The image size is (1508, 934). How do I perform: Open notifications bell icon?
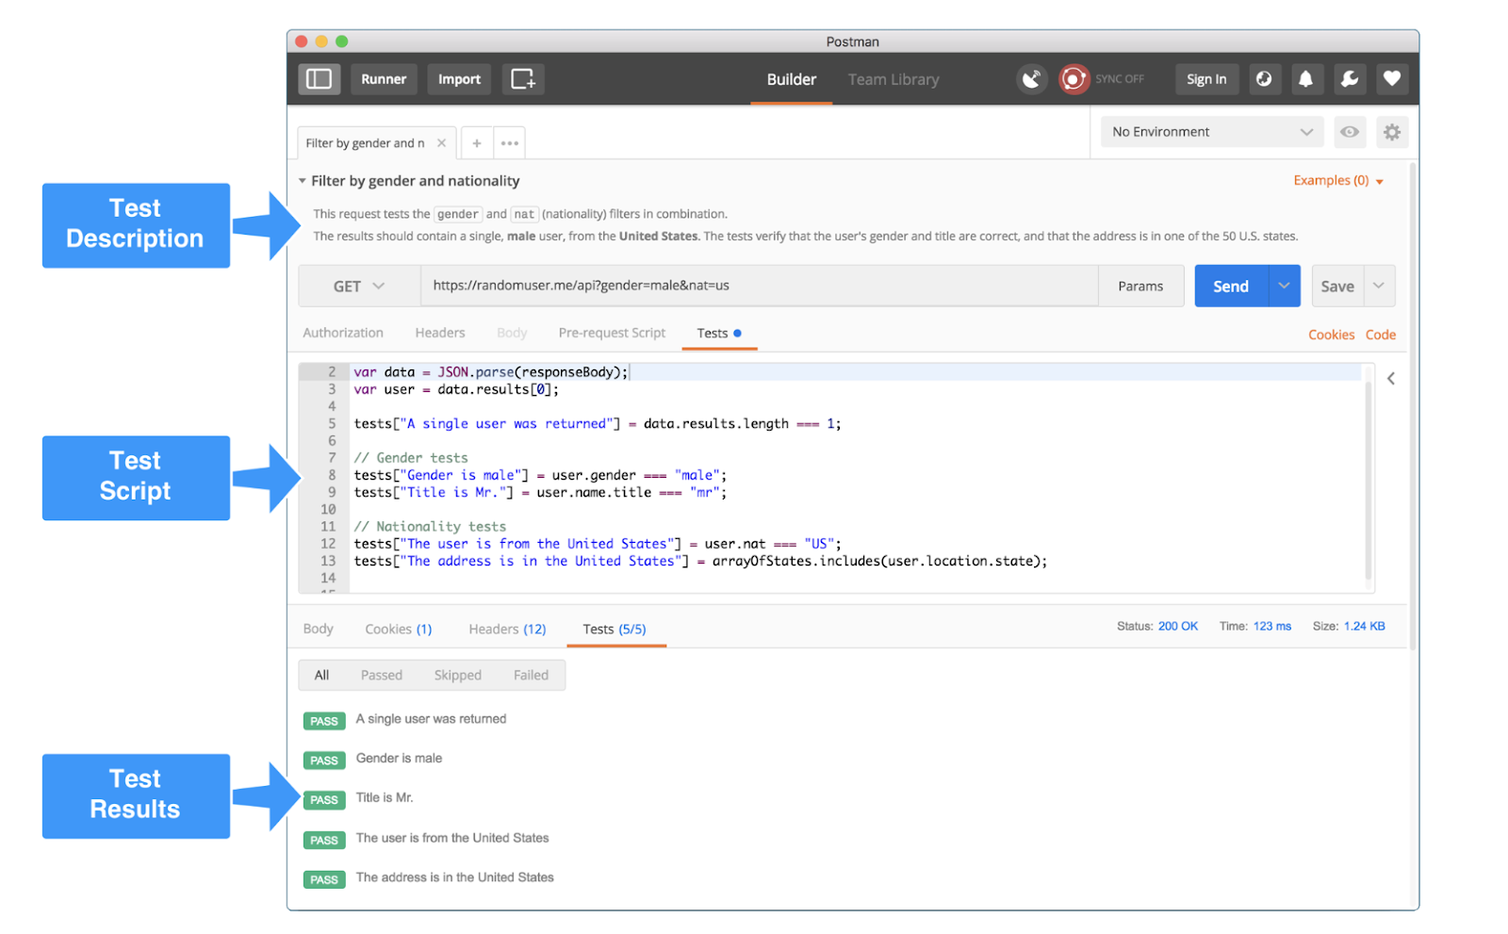tap(1305, 79)
